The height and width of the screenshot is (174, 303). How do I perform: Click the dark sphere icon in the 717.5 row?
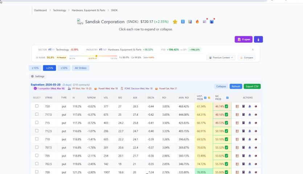tap(256, 115)
